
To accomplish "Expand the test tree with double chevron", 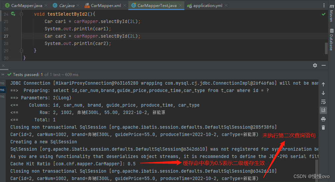I will pyautogui.click(x=3, y=75).
